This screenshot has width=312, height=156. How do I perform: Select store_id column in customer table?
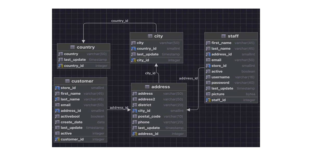pos(80,88)
